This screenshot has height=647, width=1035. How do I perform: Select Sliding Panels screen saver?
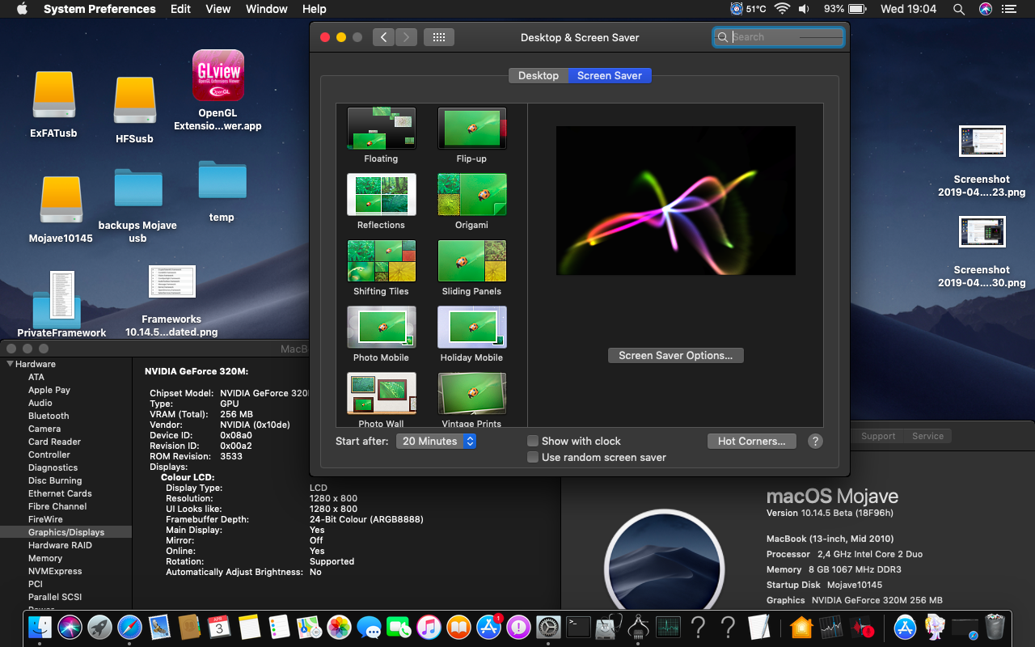click(x=471, y=261)
